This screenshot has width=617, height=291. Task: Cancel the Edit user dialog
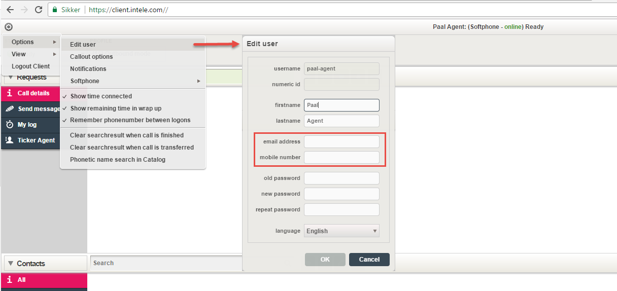pos(369,260)
